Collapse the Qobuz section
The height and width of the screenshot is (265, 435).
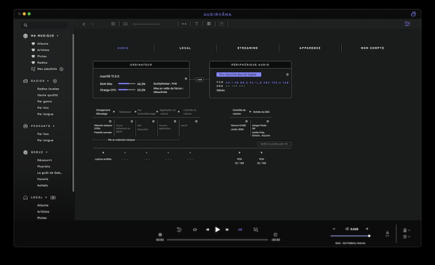tap(46, 152)
